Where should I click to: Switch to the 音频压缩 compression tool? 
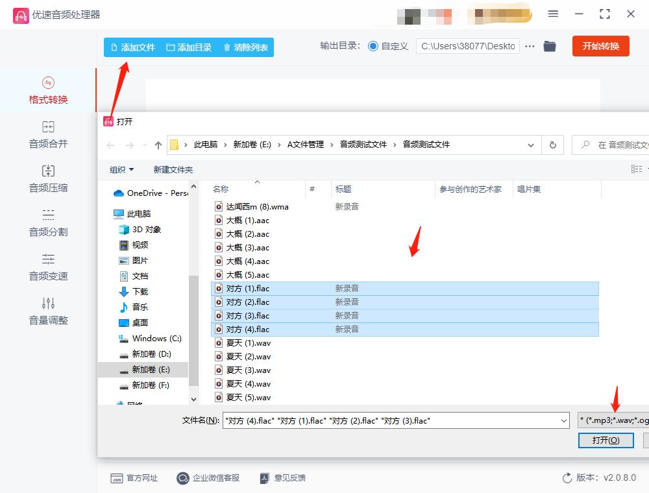pyautogui.click(x=47, y=179)
